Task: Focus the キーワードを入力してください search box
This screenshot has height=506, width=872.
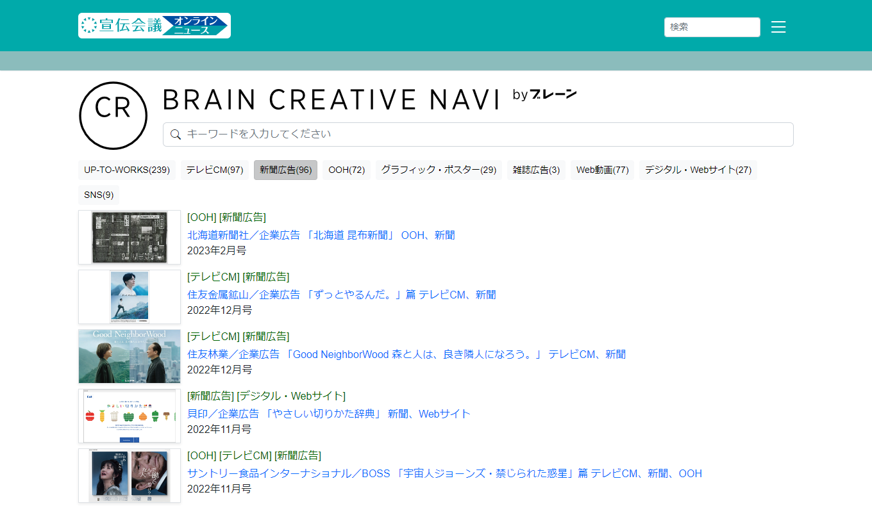Action: [478, 135]
